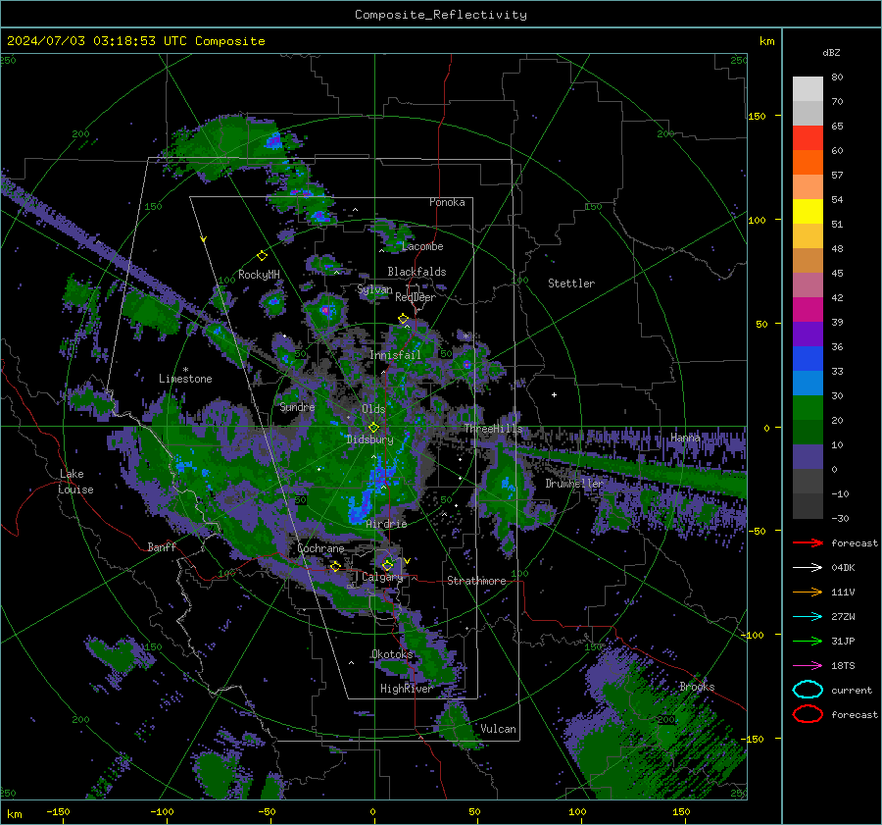Click the Airdrie label

pos(386,524)
